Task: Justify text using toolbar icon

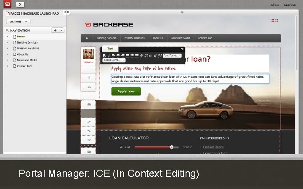Action: tap(128, 56)
